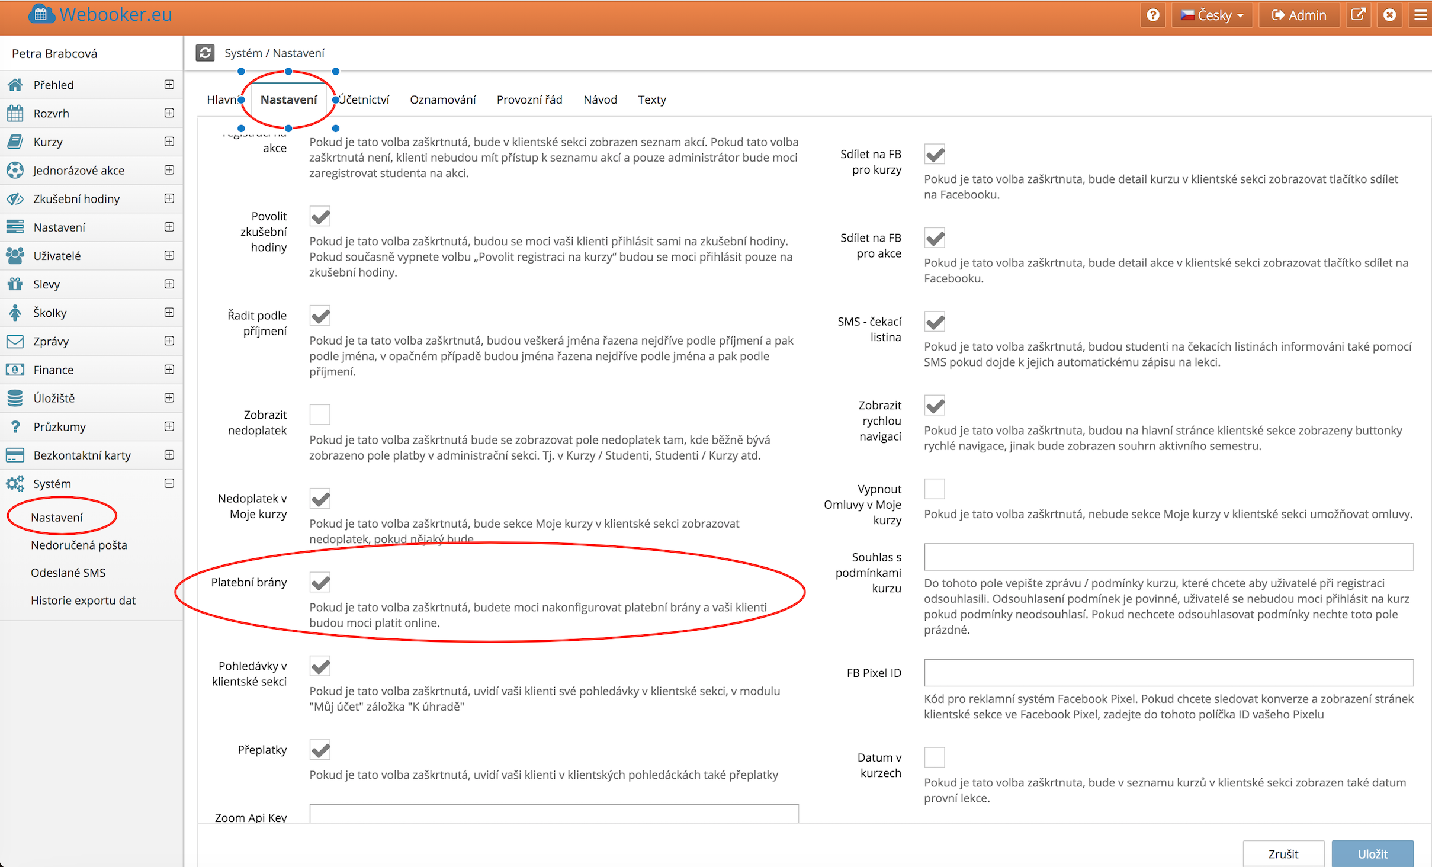This screenshot has width=1432, height=867.
Task: Open the help question mark icon
Action: tap(1152, 15)
